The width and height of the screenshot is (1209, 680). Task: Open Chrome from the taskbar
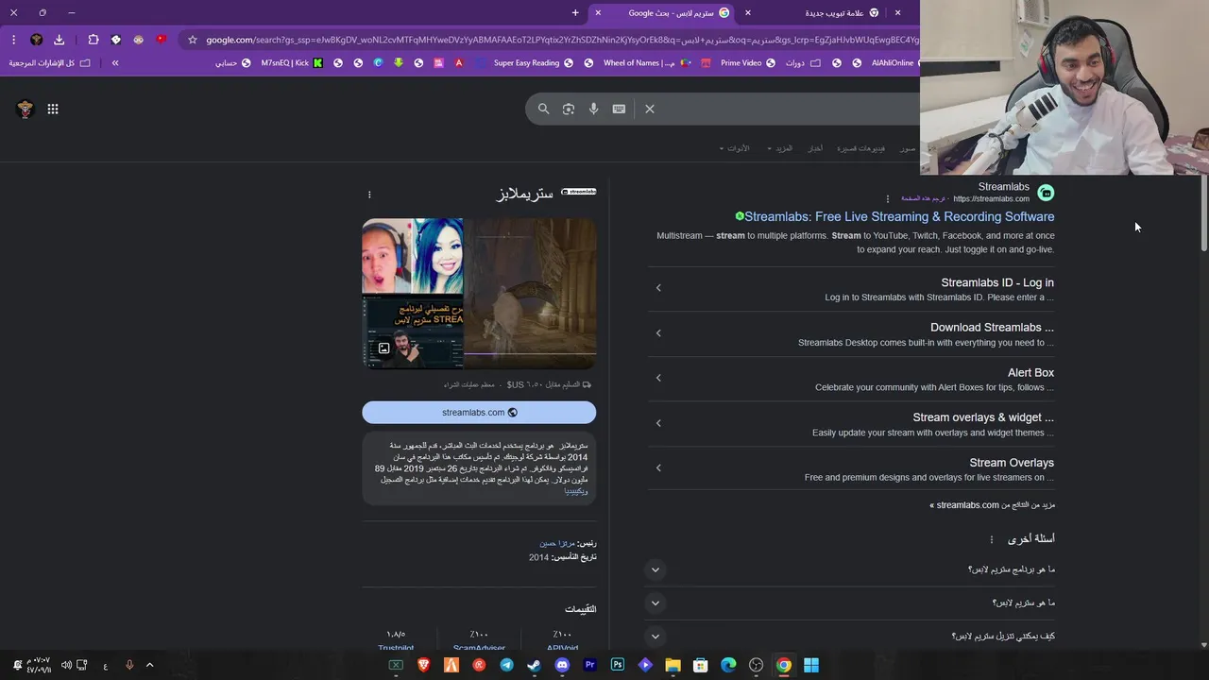pos(783,665)
